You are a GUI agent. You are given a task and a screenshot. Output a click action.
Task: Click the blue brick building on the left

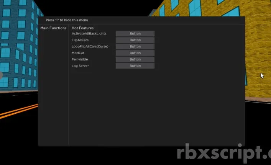17,50
